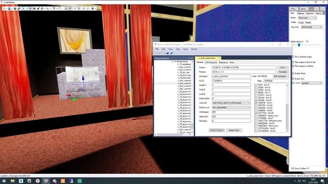Click the Undo toolbar icon
This screenshot has width=328, height=184.
tap(54, 9)
